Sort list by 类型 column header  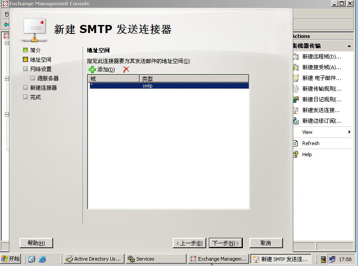coord(194,79)
